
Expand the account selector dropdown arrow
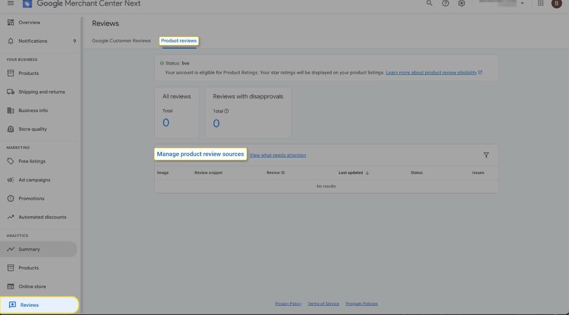[522, 4]
